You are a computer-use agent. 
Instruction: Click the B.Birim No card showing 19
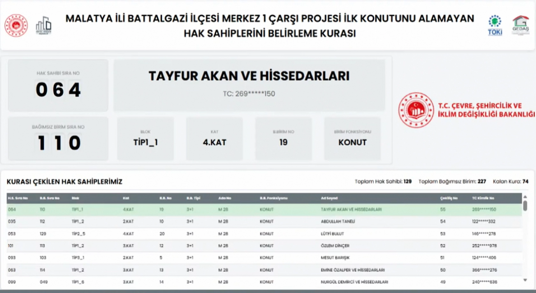[283, 139]
